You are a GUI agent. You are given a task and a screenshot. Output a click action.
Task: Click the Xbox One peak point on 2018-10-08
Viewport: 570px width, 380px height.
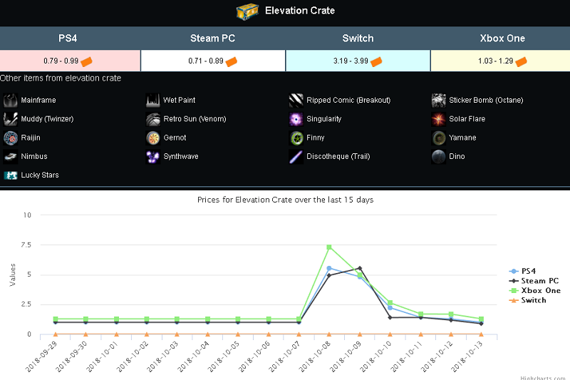pyautogui.click(x=329, y=247)
